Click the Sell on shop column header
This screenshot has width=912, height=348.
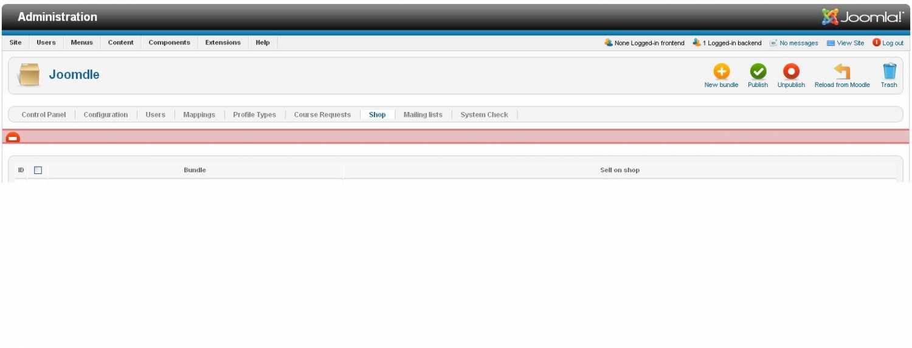point(620,170)
